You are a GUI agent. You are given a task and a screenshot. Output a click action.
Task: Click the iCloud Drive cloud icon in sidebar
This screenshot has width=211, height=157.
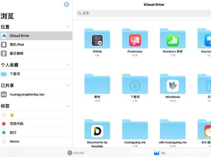(x=4, y=36)
